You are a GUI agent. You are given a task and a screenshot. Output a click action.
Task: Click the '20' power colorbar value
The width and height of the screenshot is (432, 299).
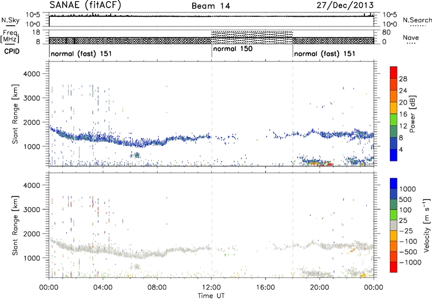click(403, 103)
